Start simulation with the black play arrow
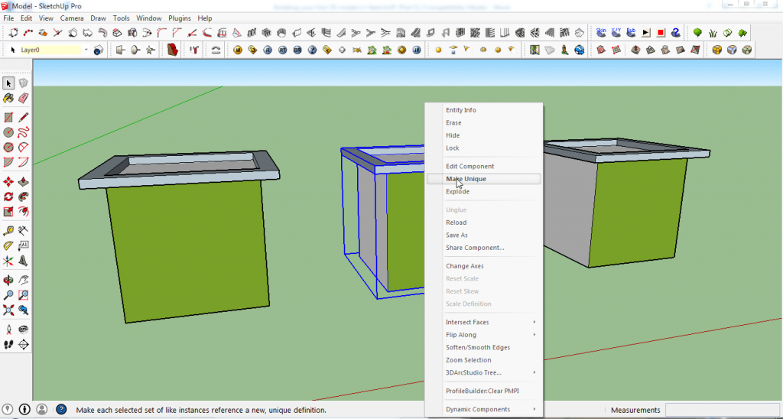 (x=645, y=32)
